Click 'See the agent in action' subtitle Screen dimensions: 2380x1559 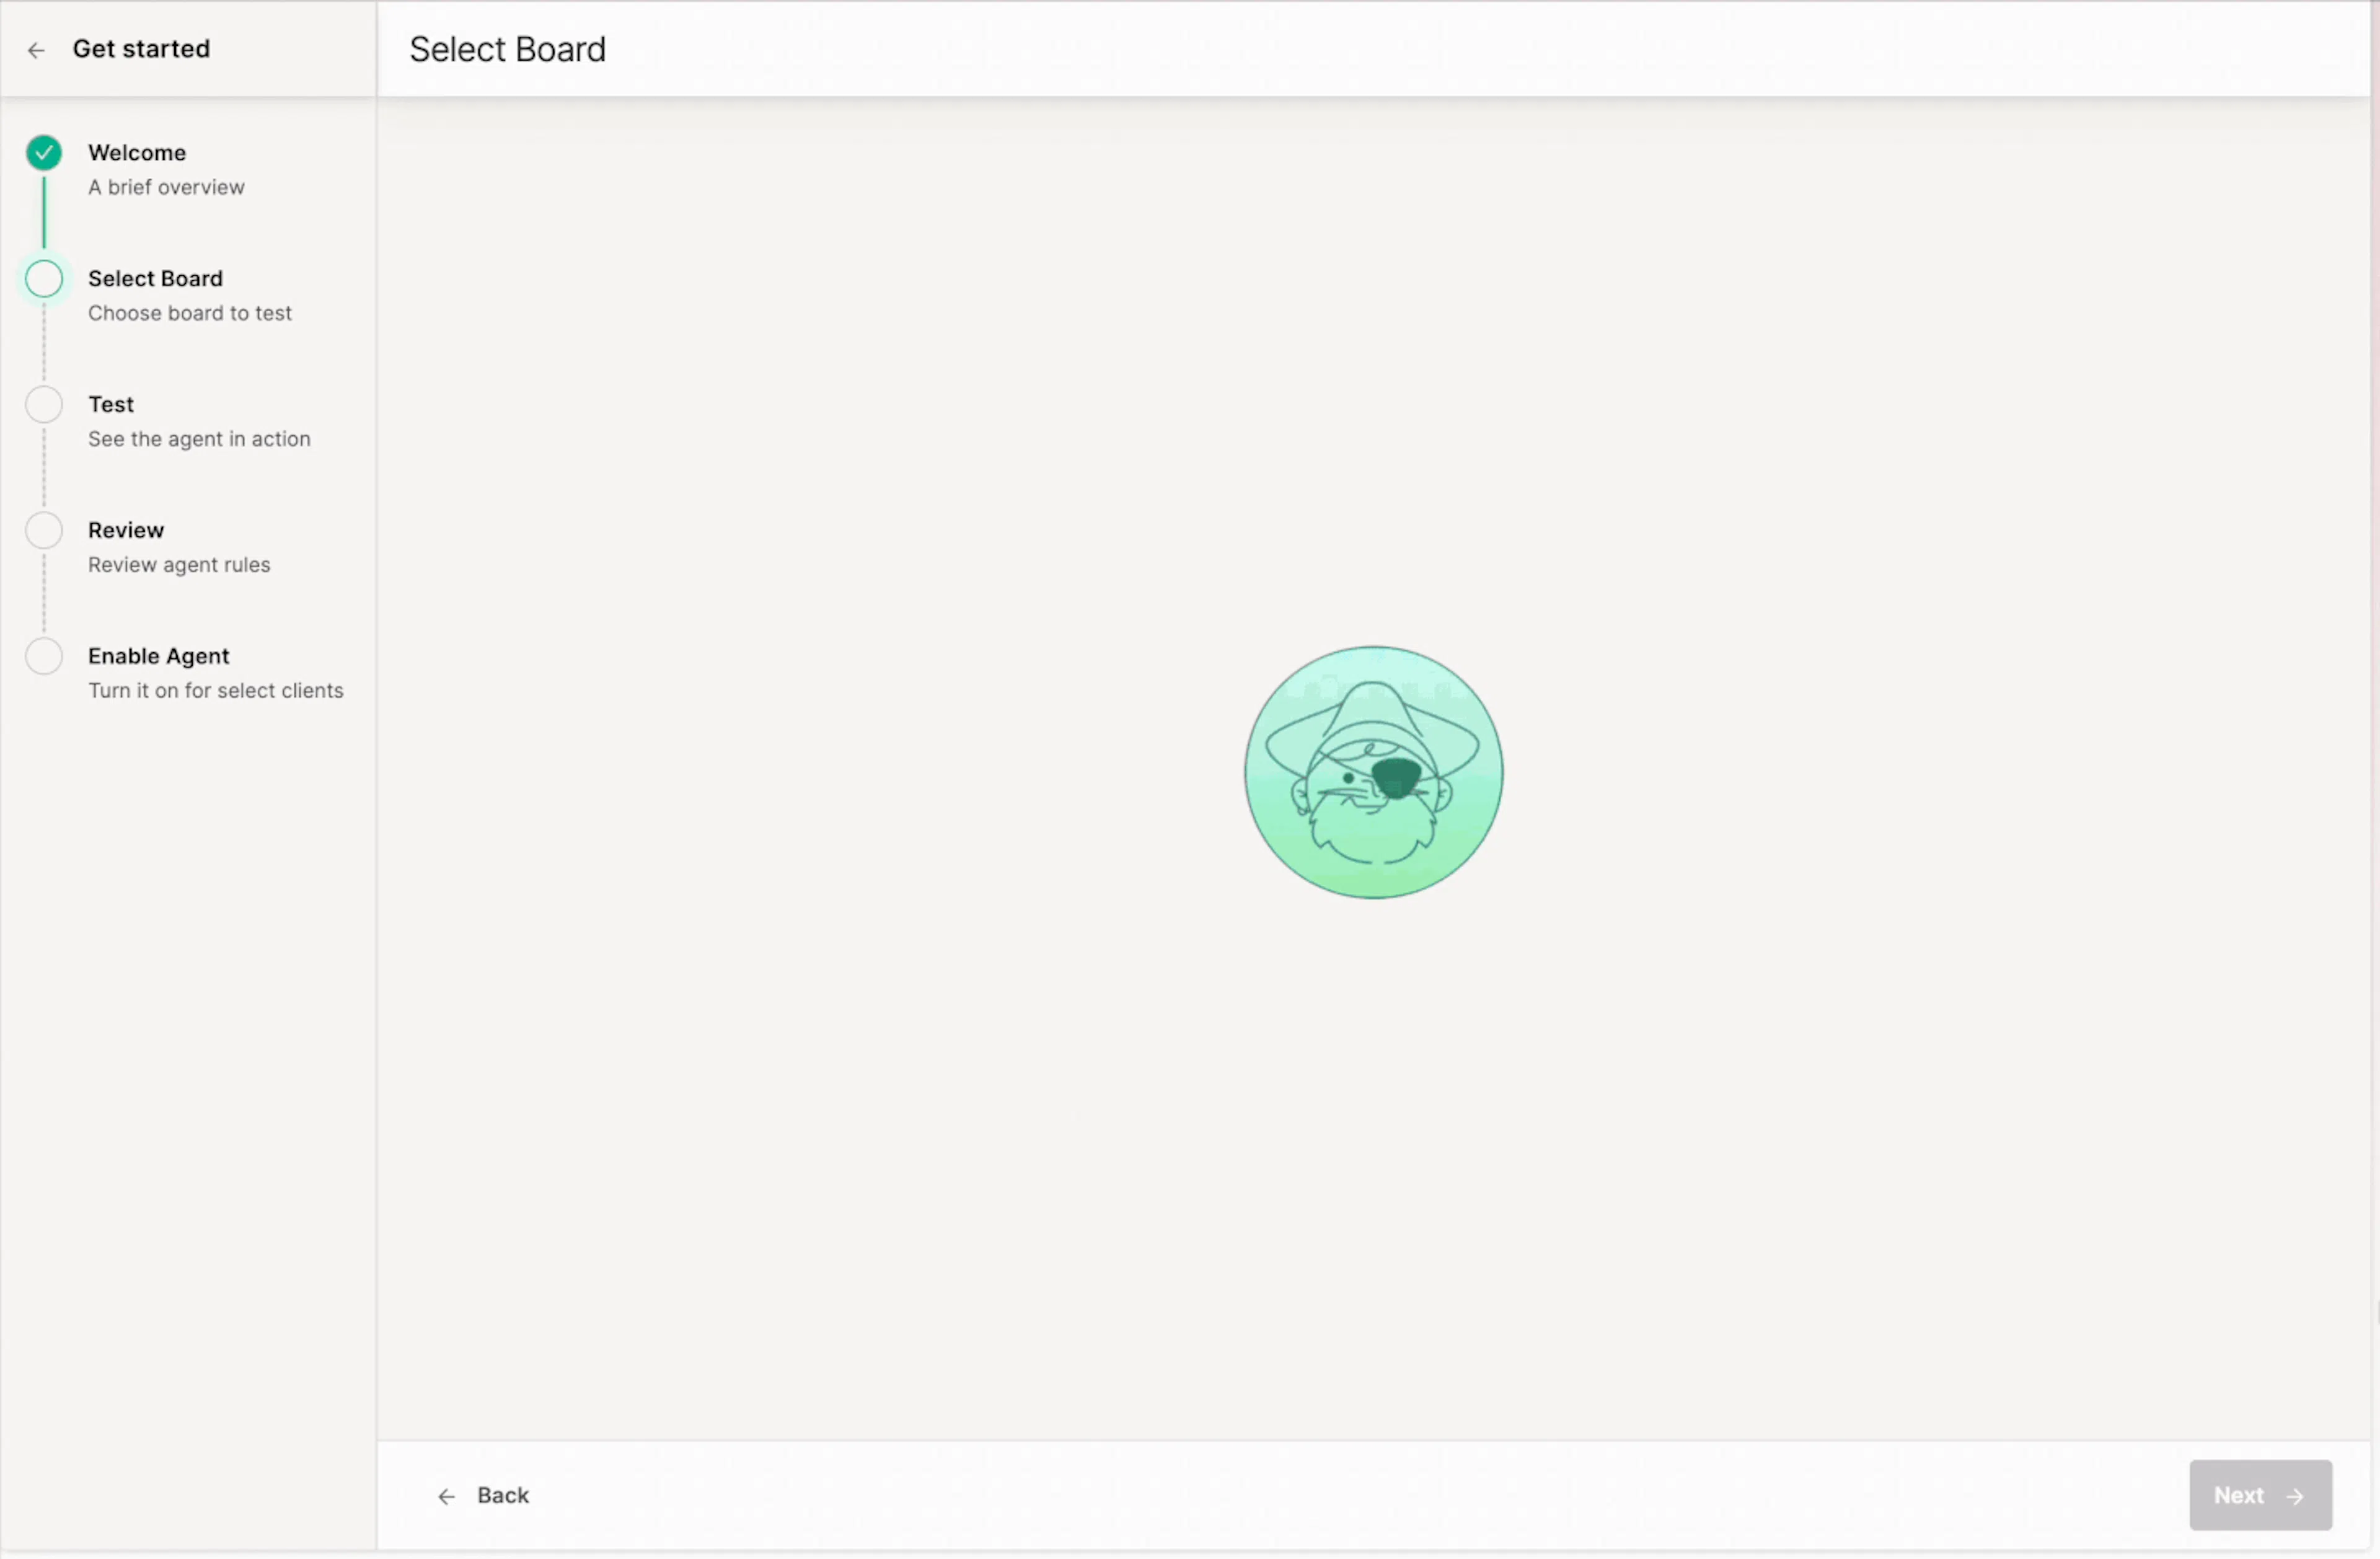199,440
